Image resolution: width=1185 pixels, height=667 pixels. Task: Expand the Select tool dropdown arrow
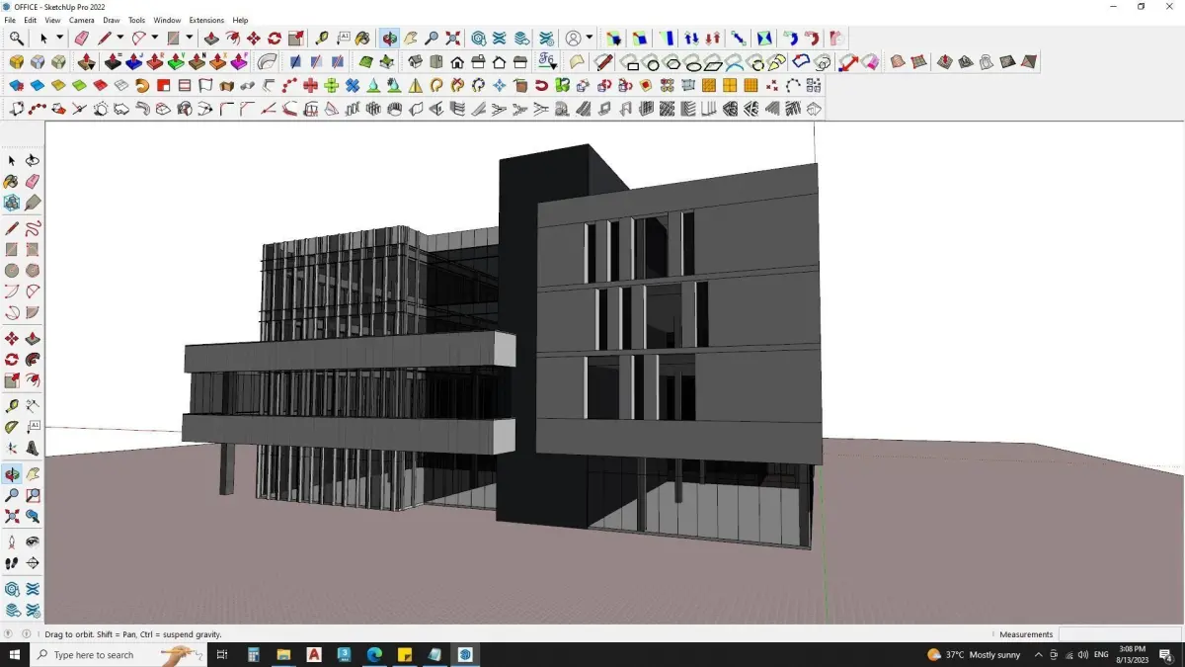click(59, 38)
